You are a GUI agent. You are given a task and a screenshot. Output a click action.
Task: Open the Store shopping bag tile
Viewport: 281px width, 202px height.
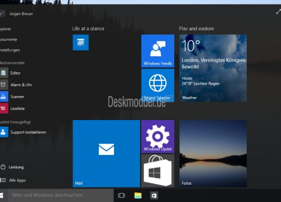[x=157, y=171]
